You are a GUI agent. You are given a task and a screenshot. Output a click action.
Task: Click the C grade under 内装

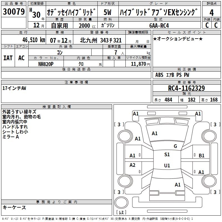[216, 25]
